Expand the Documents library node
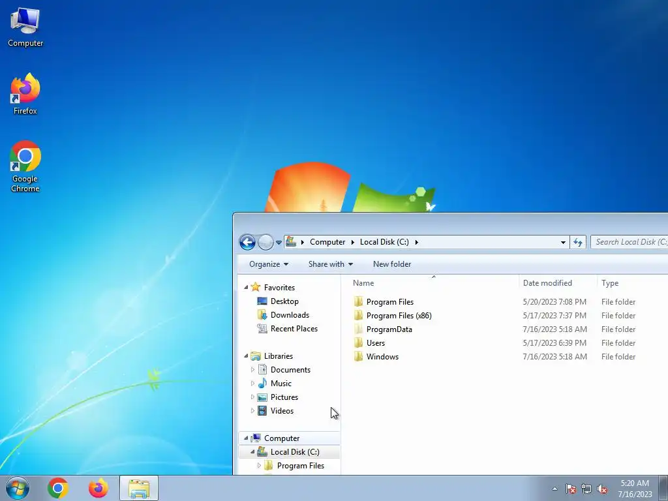 [252, 370]
